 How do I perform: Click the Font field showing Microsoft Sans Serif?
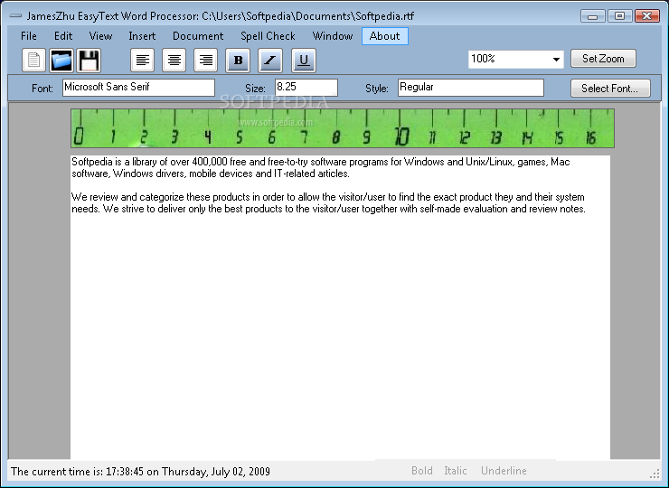(x=138, y=88)
